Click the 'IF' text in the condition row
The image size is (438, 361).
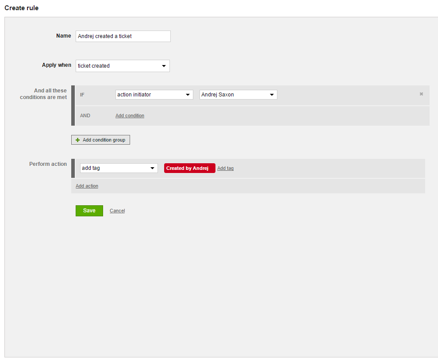point(82,95)
